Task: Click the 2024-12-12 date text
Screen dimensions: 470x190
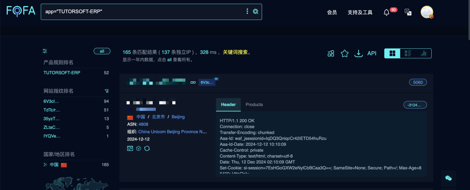Action: click(x=138, y=139)
